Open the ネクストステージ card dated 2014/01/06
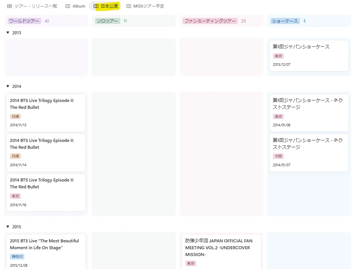Image resolution: width=352 pixels, height=269 pixels. (x=309, y=113)
